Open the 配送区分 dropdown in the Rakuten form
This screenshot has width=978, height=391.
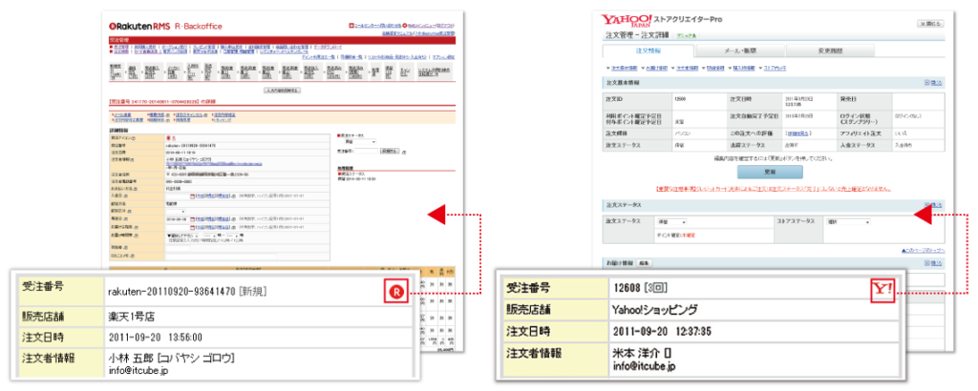pos(176,212)
